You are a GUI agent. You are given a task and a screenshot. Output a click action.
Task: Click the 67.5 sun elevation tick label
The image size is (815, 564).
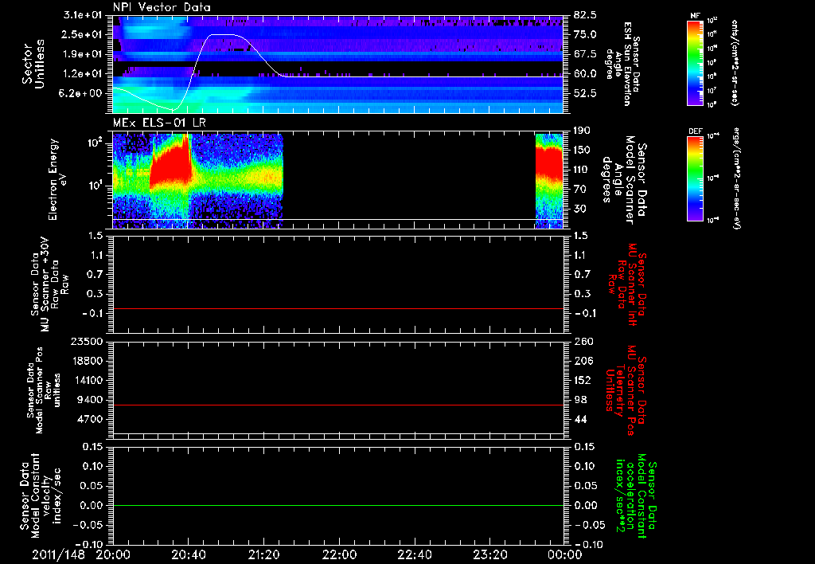pos(585,54)
